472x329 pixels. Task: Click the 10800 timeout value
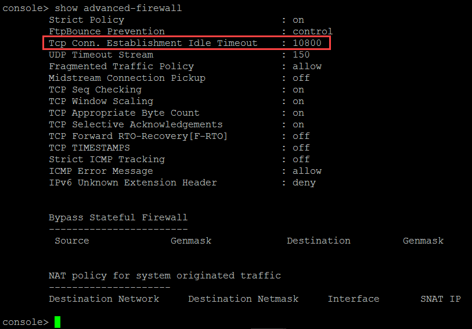click(x=307, y=43)
